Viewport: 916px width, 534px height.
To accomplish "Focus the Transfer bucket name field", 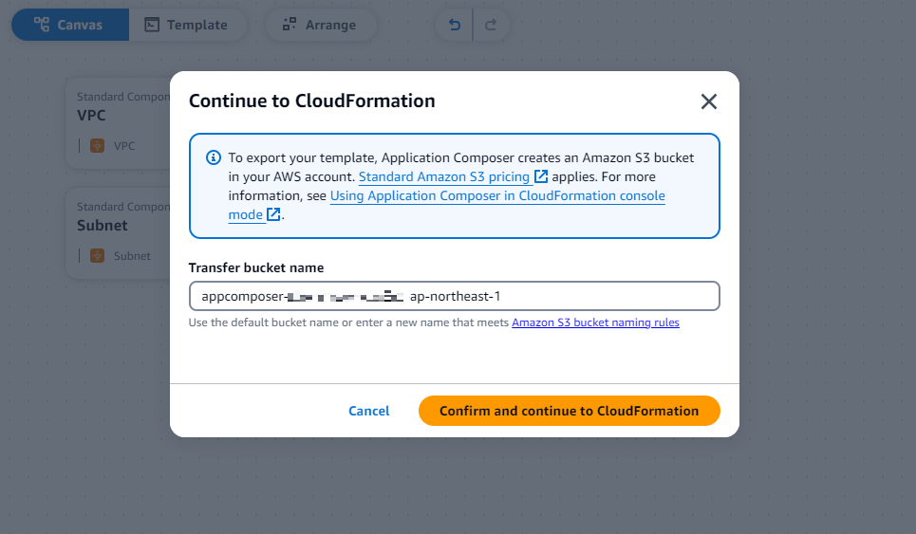I will pyautogui.click(x=454, y=297).
